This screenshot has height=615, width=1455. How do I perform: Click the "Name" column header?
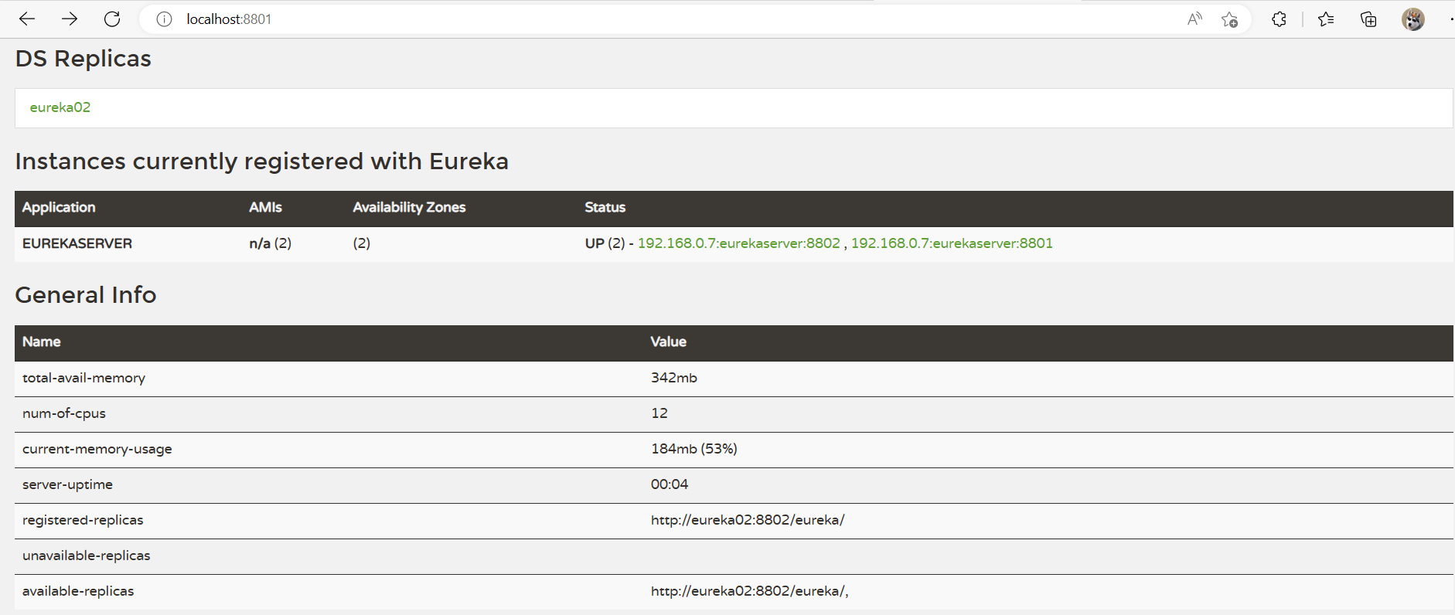pyautogui.click(x=42, y=341)
